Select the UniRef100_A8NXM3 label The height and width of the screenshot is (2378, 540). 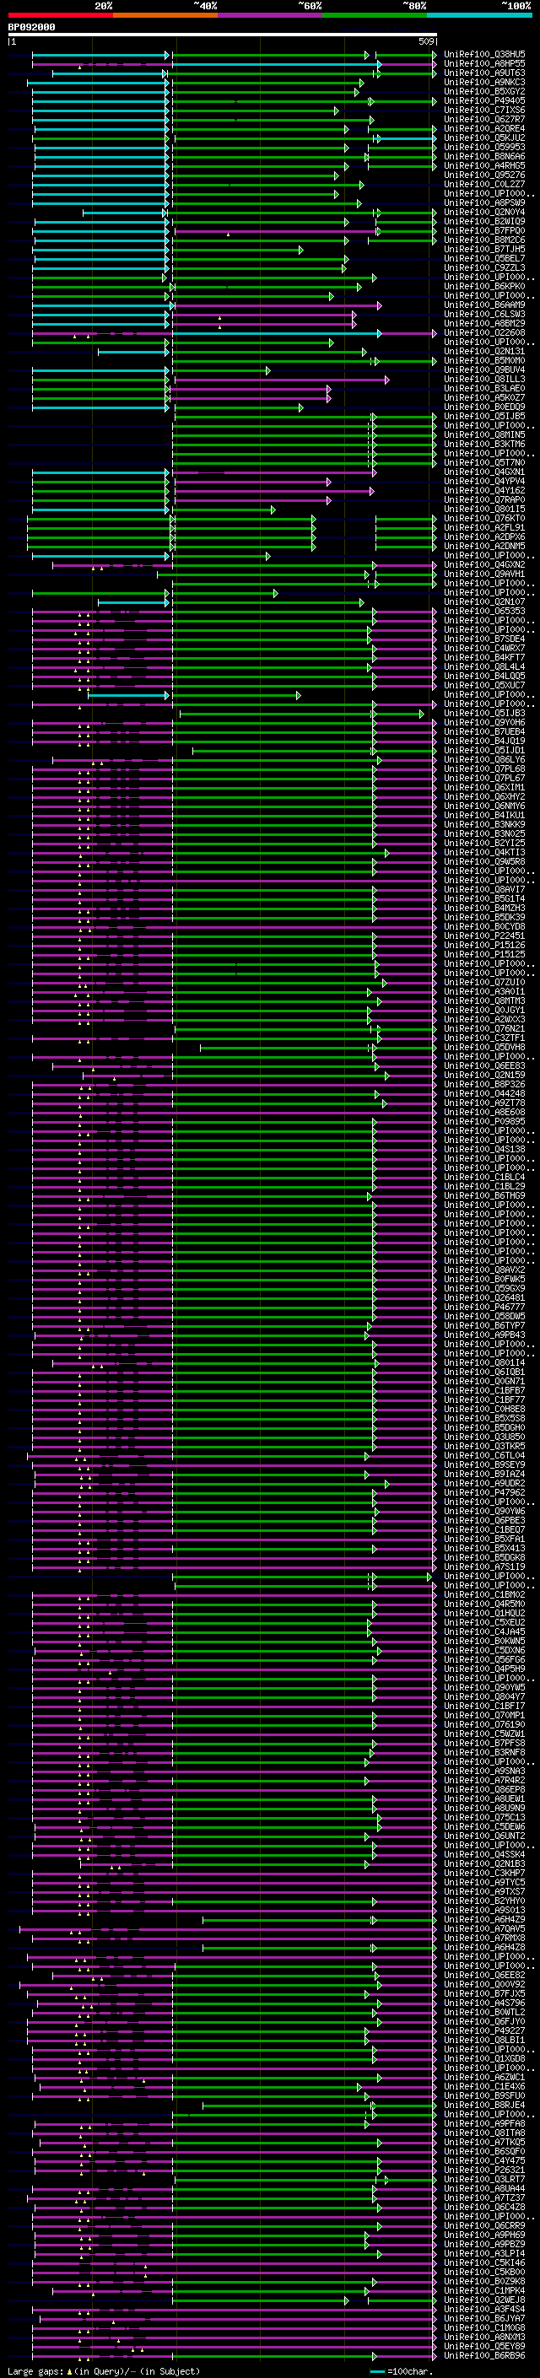tap(484, 2337)
